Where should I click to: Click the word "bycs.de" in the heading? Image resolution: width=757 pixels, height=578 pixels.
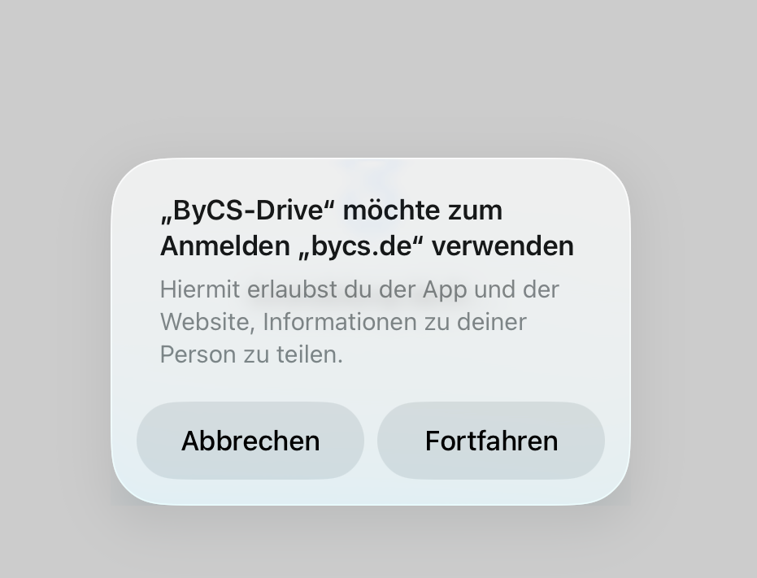click(x=362, y=246)
